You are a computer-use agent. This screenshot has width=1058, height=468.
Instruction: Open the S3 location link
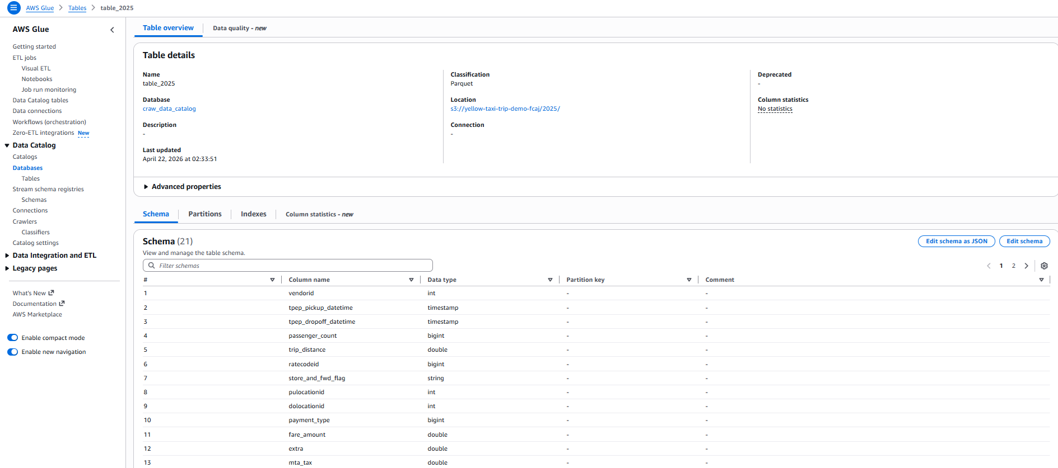pyautogui.click(x=505, y=108)
